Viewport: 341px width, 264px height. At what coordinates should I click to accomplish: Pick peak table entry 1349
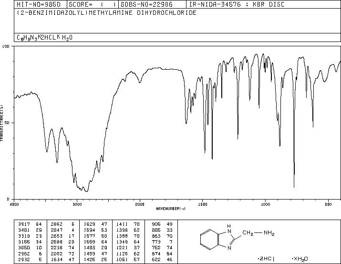tap(128, 242)
